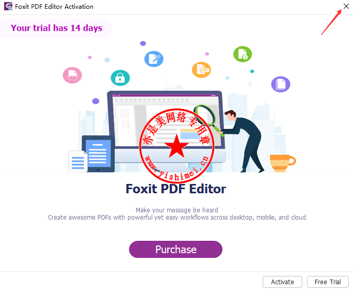This screenshot has height=293, width=354.
Task: Close the Foxit activation dialog
Action: pos(346,6)
